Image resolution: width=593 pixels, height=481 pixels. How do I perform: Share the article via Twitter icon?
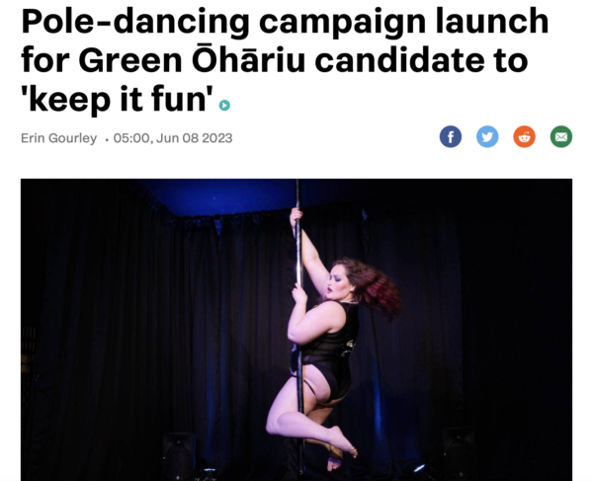click(487, 136)
